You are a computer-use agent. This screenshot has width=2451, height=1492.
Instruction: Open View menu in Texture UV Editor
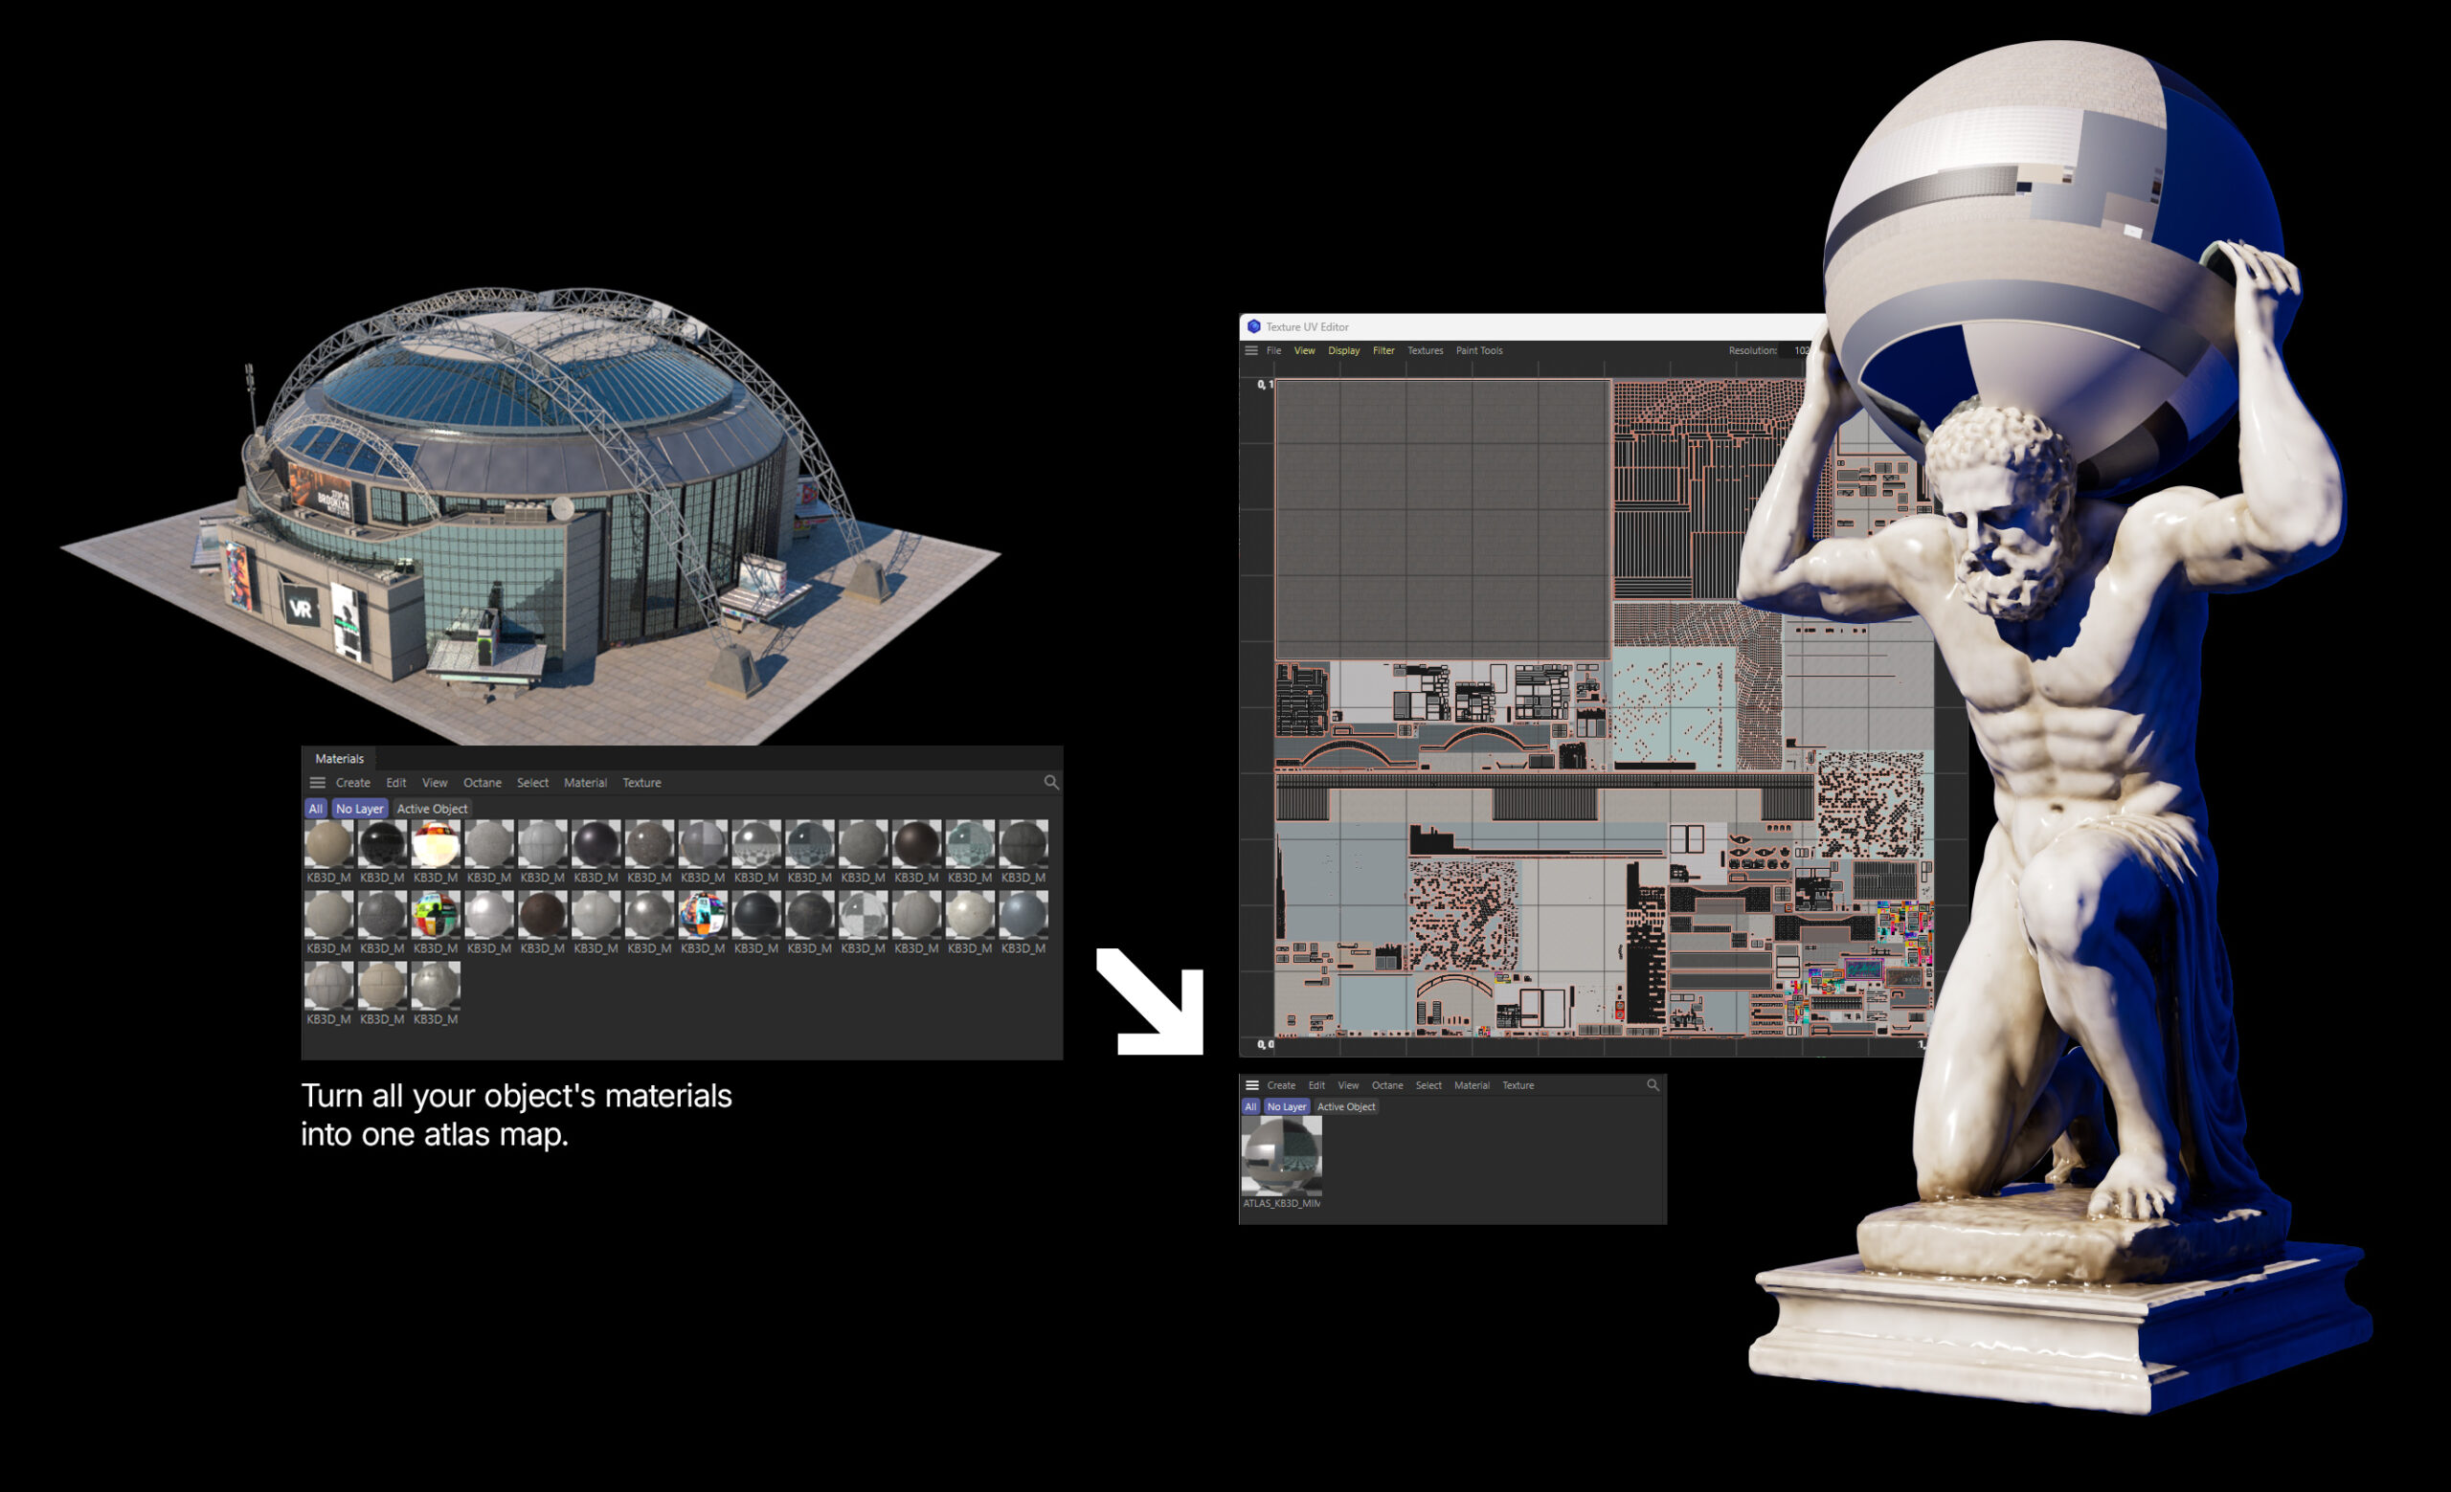coord(1304,350)
